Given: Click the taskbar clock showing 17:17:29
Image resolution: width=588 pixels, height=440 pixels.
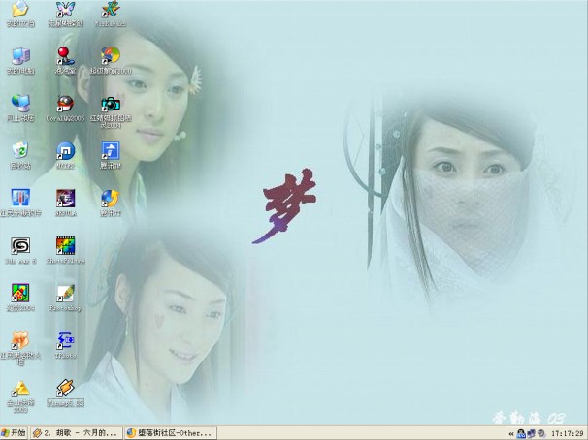Looking at the screenshot, I should click(568, 432).
